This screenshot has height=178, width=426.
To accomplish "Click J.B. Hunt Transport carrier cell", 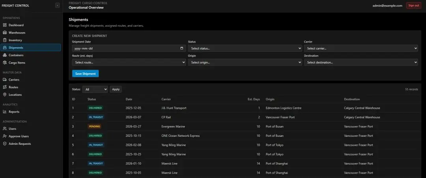I will pos(174,108).
